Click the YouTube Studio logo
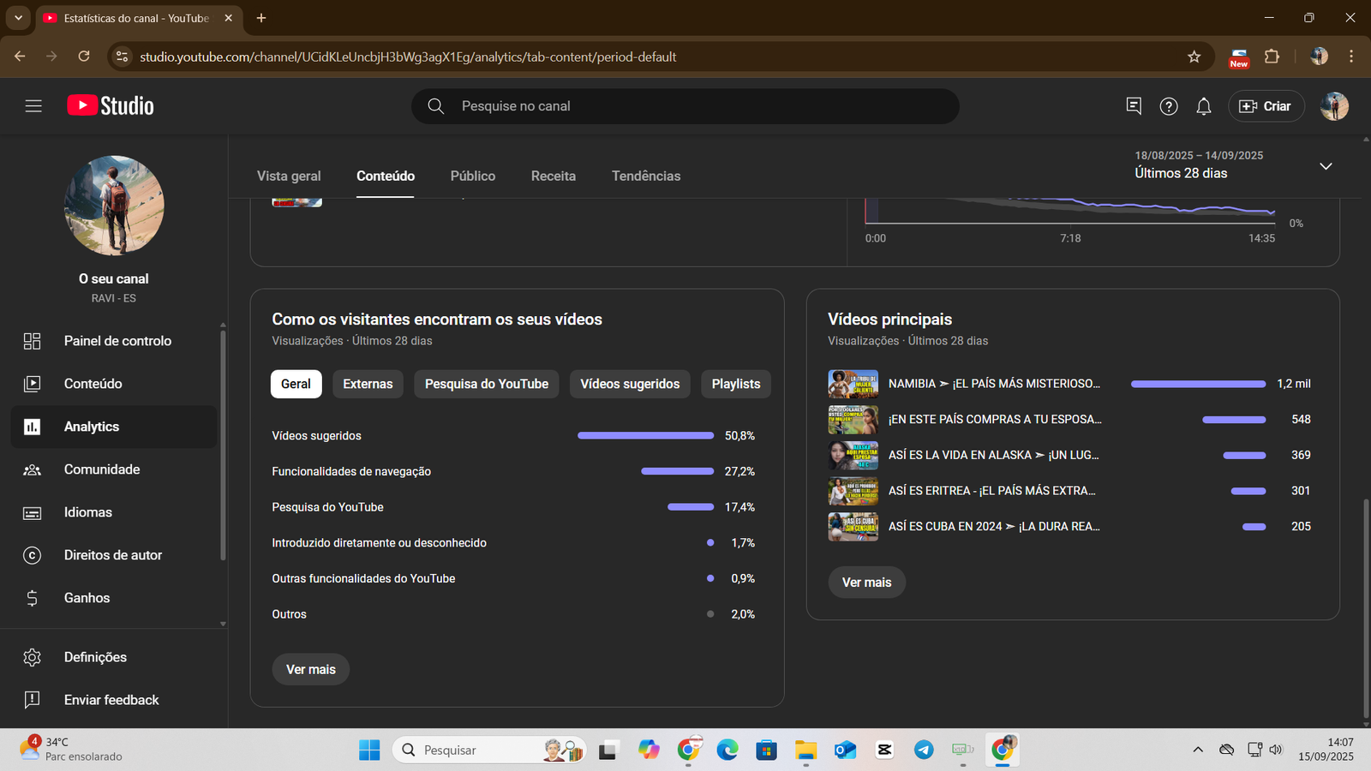The width and height of the screenshot is (1371, 771). point(111,105)
